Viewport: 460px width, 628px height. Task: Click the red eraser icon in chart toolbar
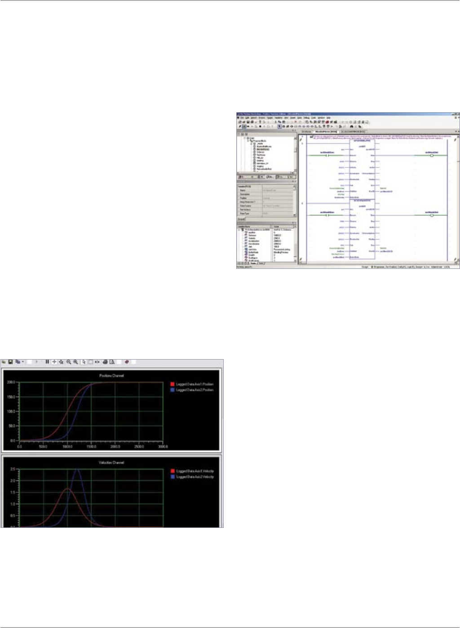point(127,362)
